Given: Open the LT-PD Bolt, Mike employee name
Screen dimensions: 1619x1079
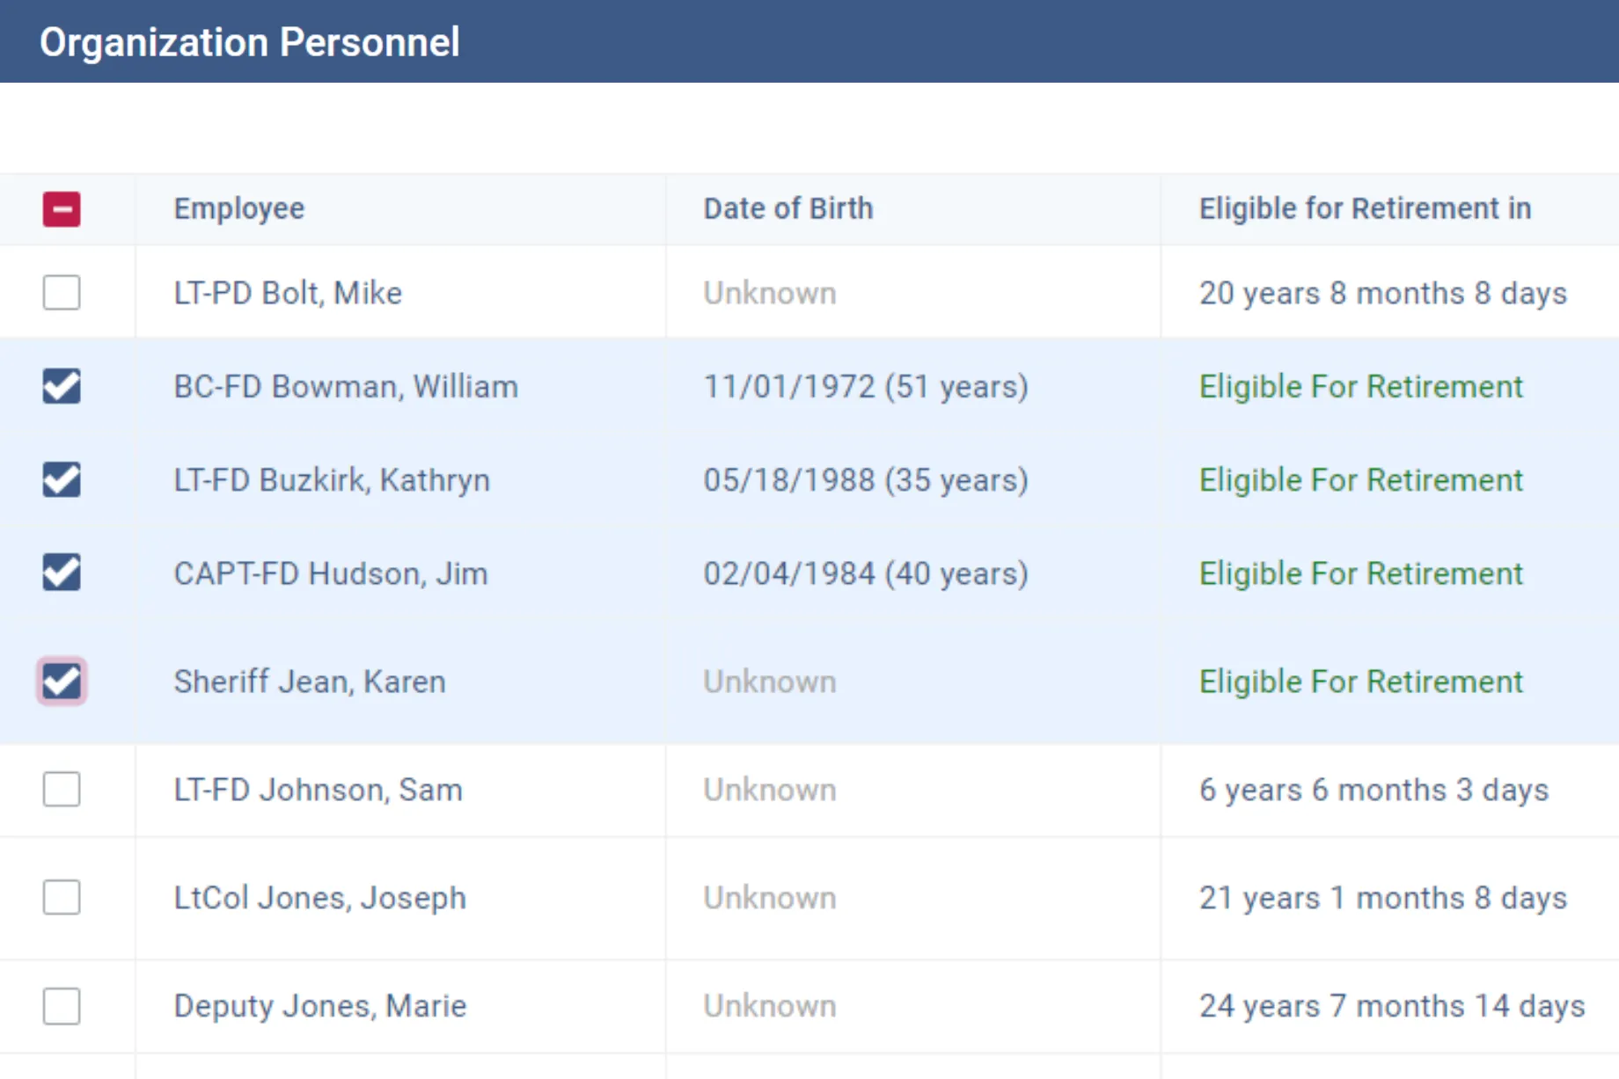Looking at the screenshot, I should click(288, 293).
